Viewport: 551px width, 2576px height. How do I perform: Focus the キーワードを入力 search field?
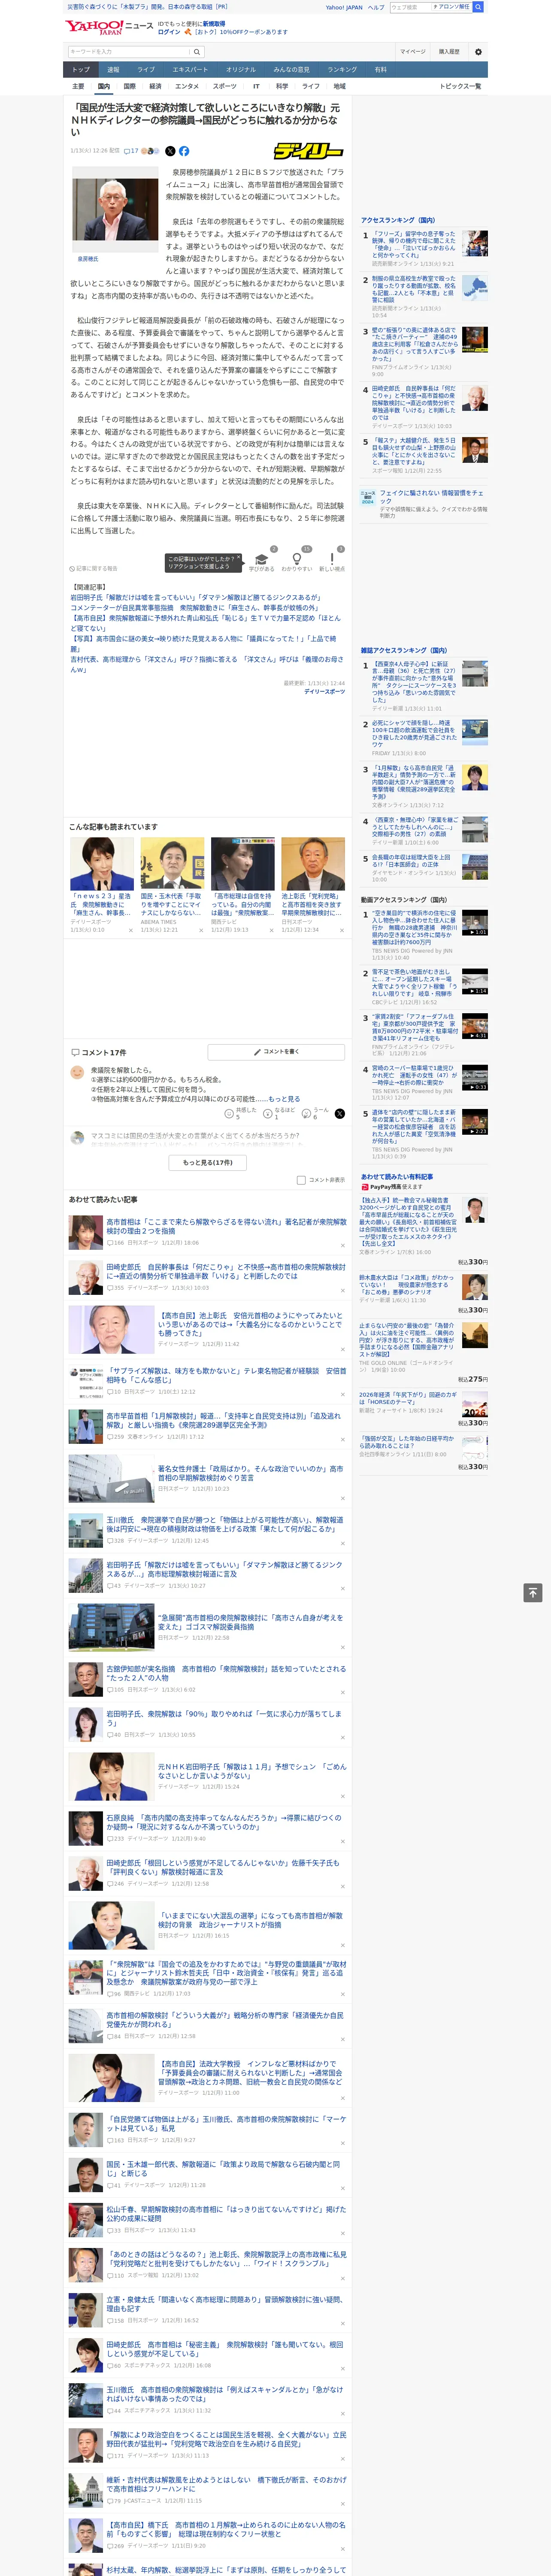(x=129, y=52)
